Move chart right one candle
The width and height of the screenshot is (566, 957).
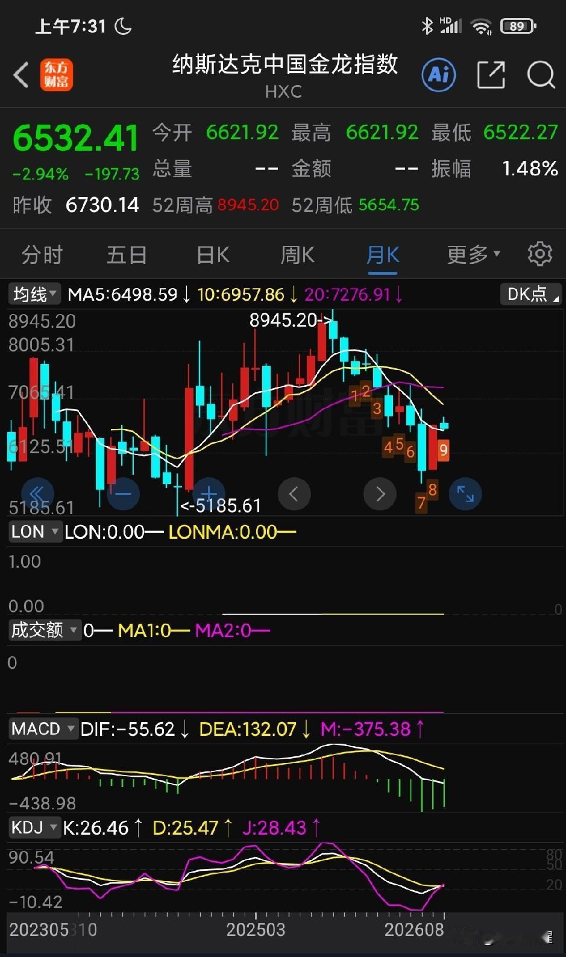coord(380,494)
